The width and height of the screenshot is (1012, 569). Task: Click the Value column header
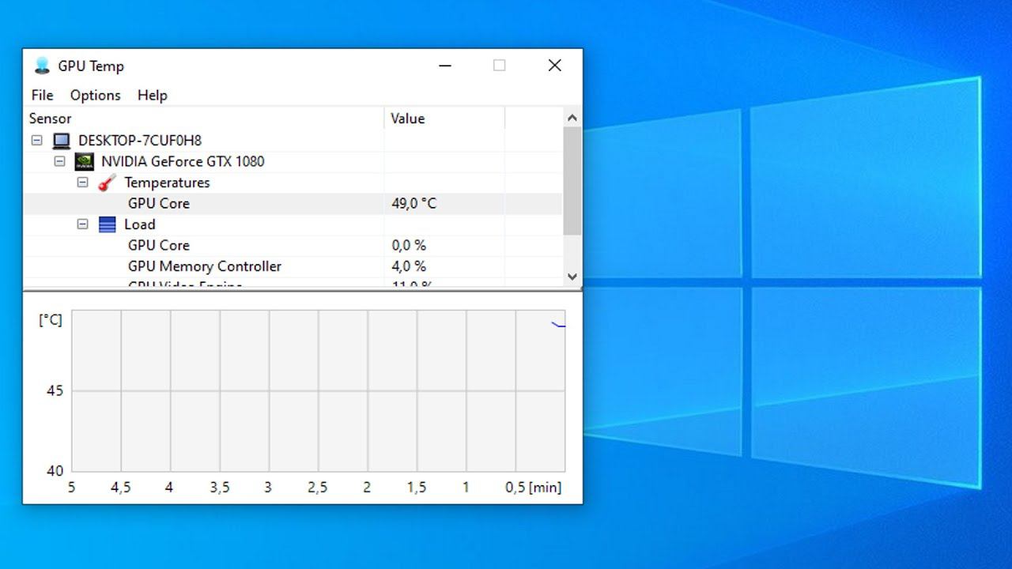[x=444, y=119]
